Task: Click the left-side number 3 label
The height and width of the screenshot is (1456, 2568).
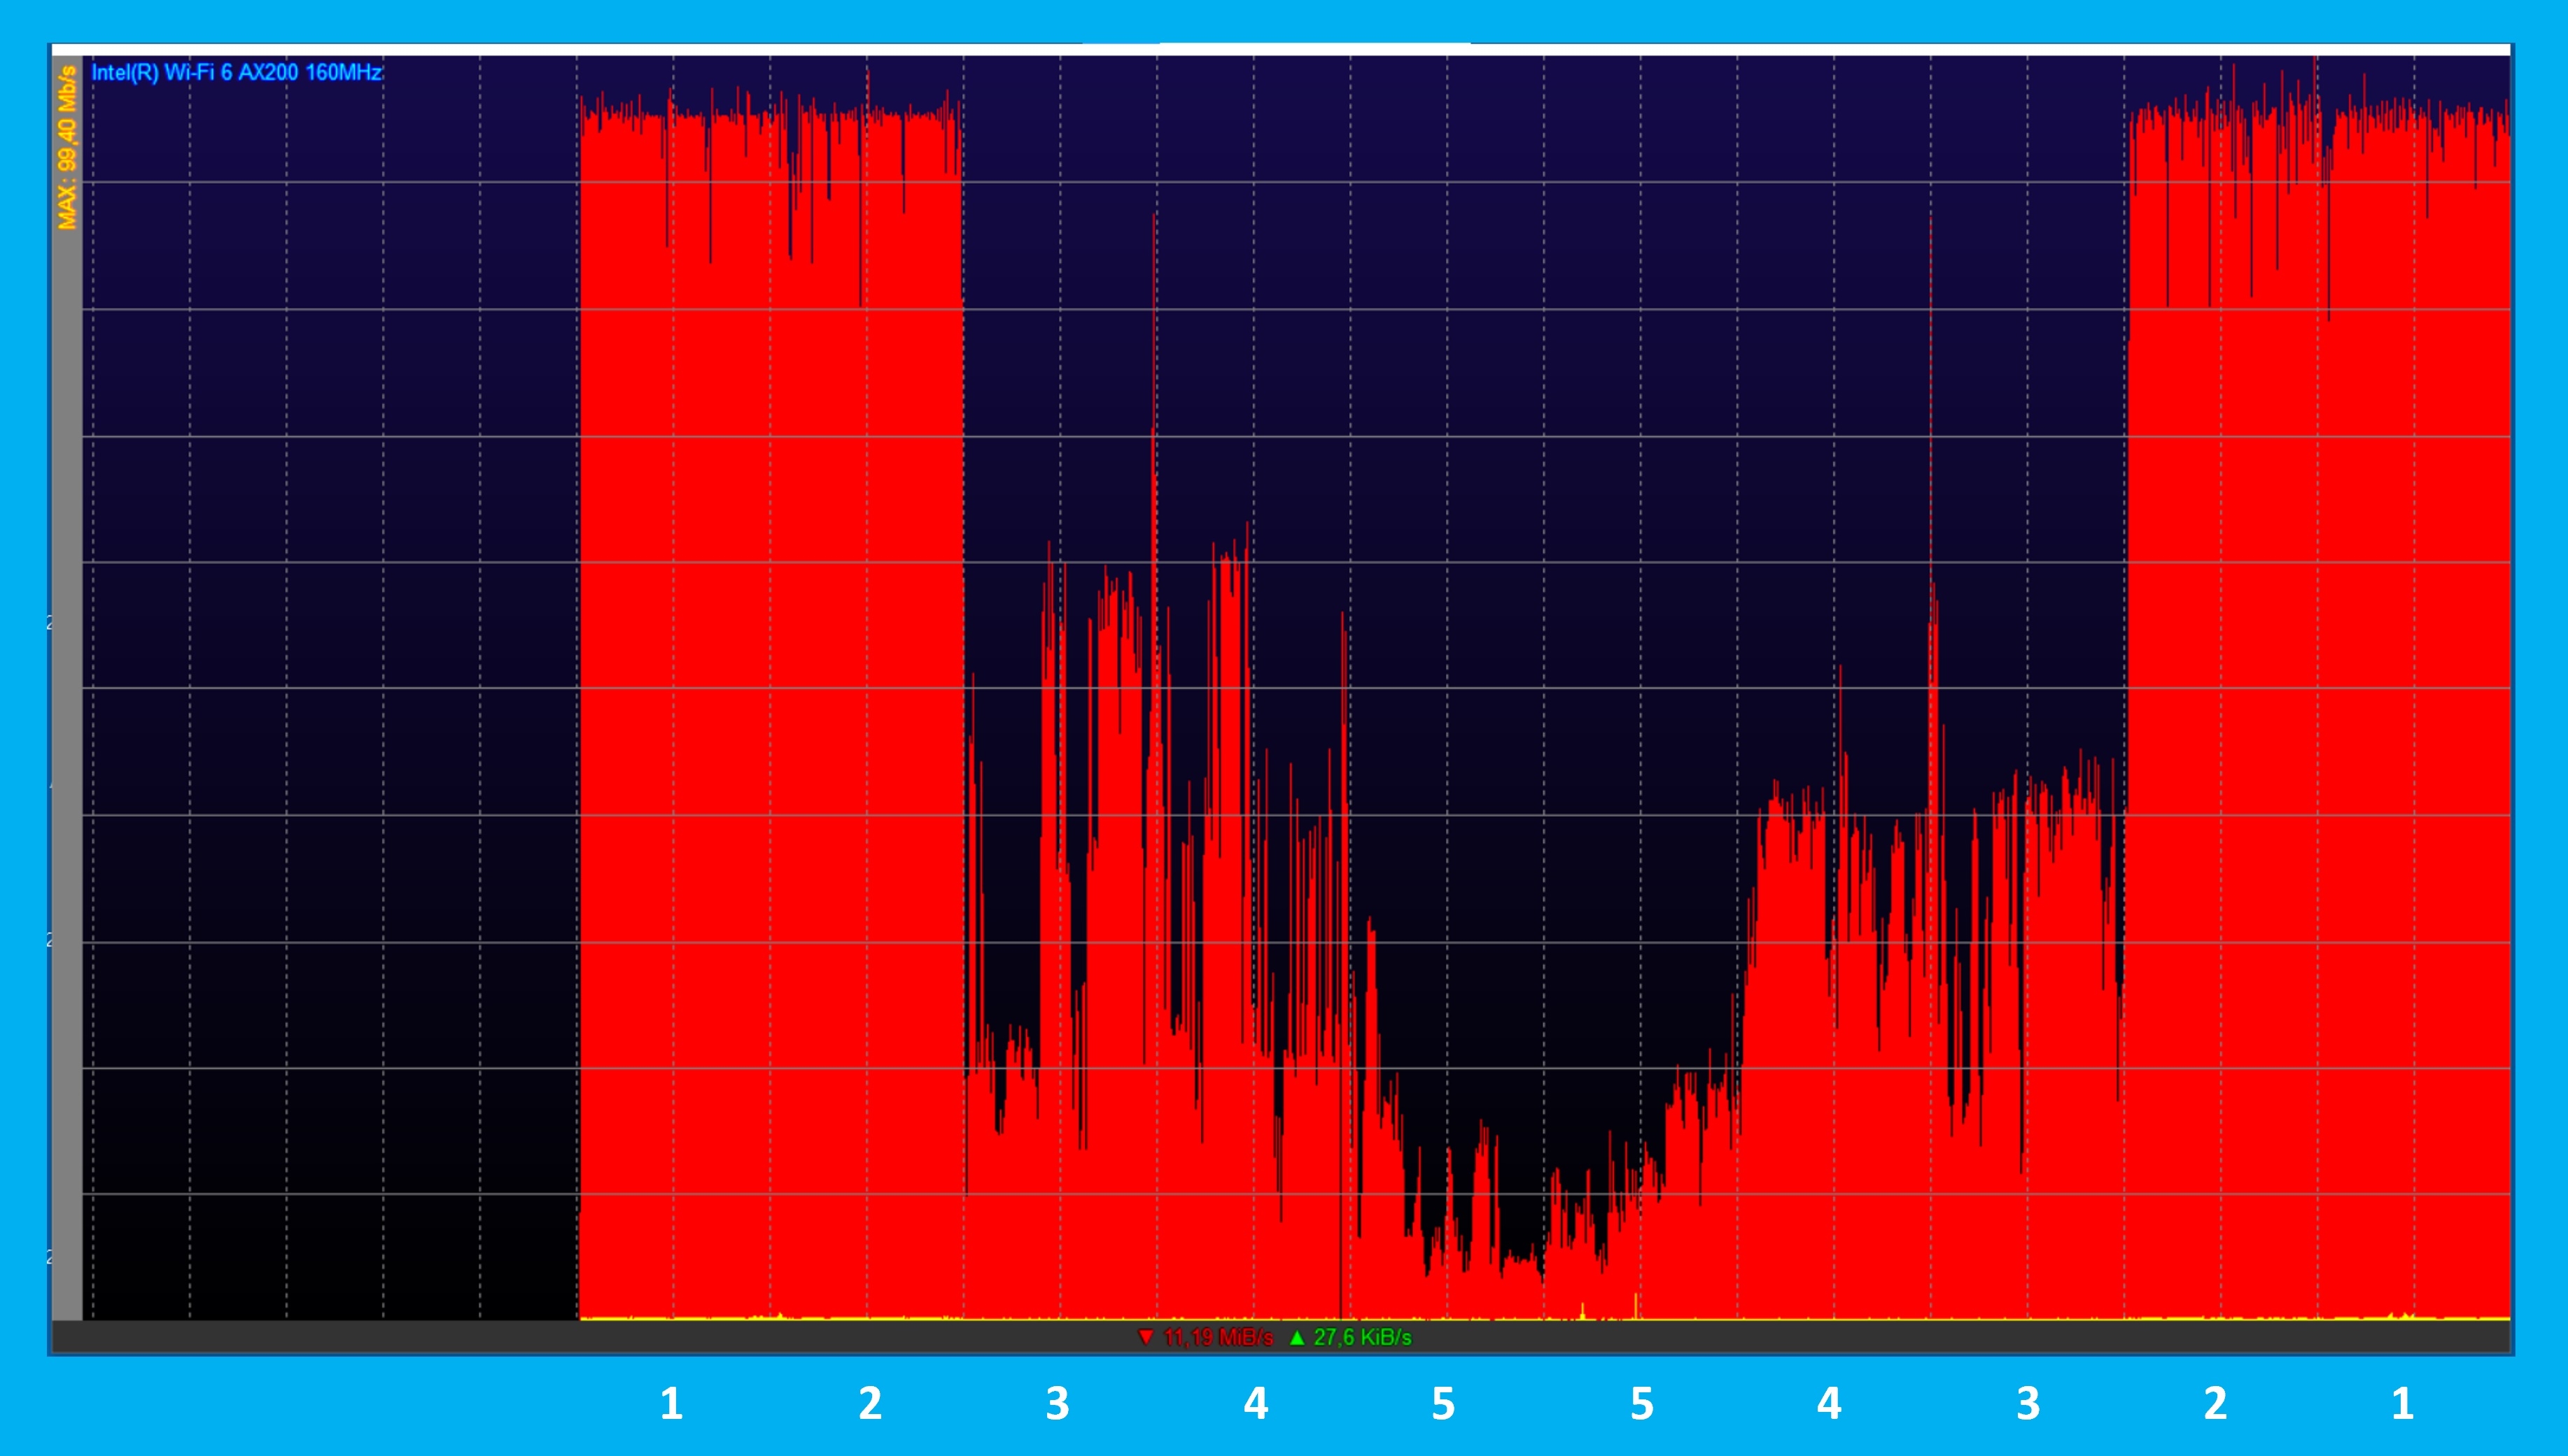Action: coord(1058,1404)
